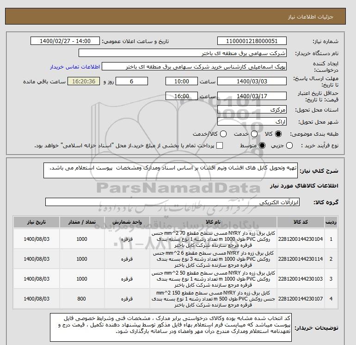
Task: Click the validity time field 16:00
Action: click(182, 96)
